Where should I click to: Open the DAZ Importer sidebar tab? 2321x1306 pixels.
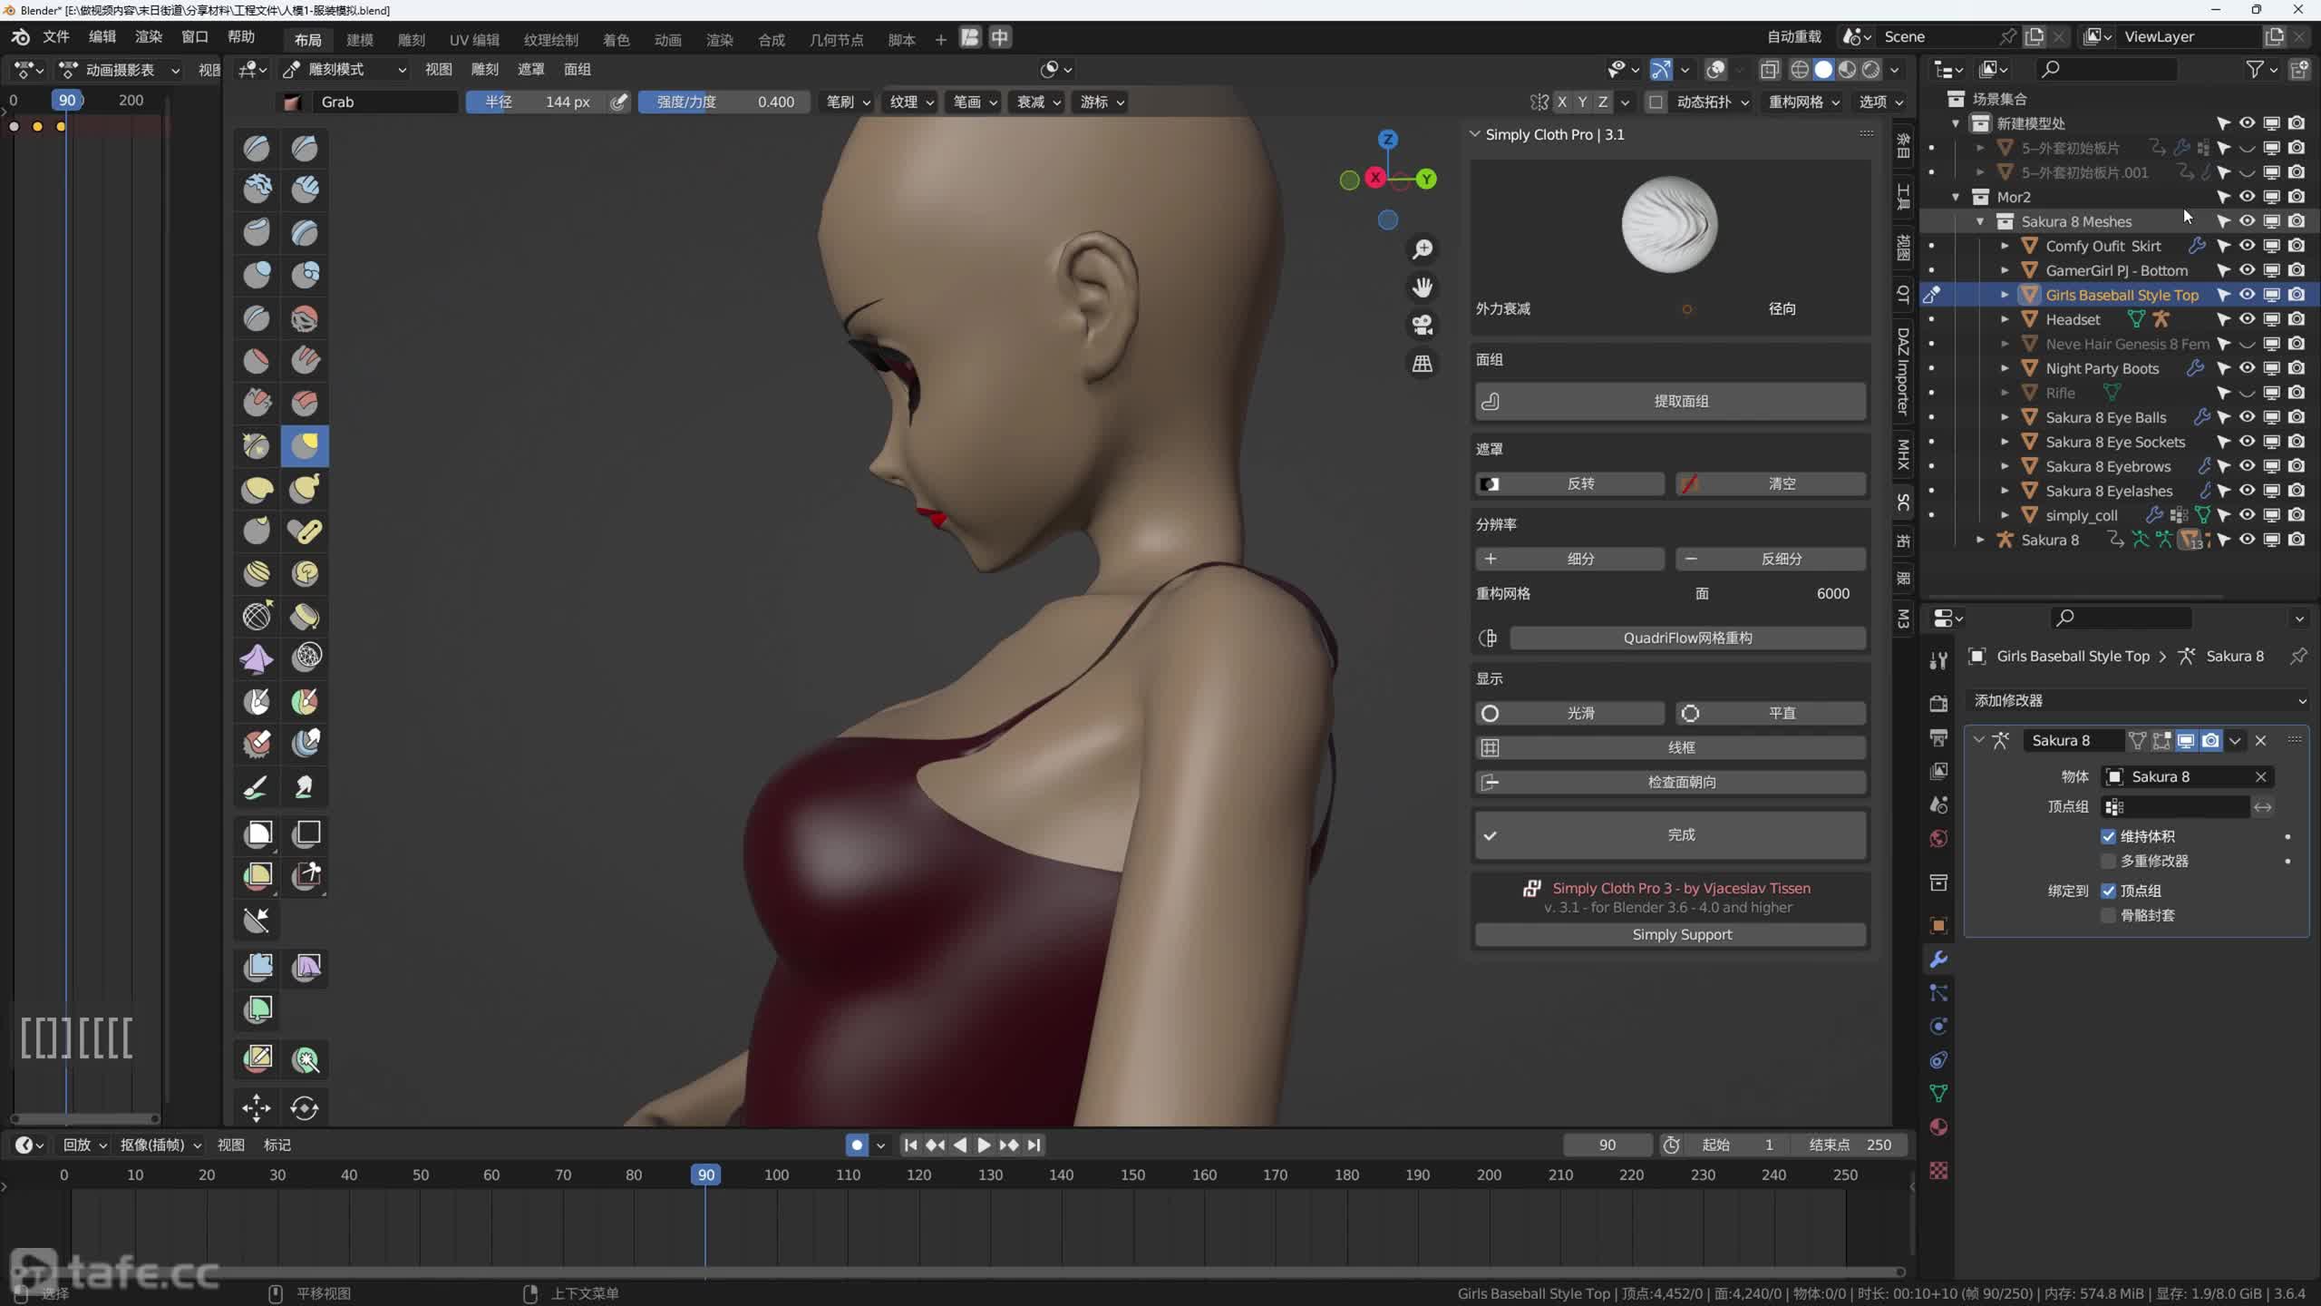coord(1903,371)
